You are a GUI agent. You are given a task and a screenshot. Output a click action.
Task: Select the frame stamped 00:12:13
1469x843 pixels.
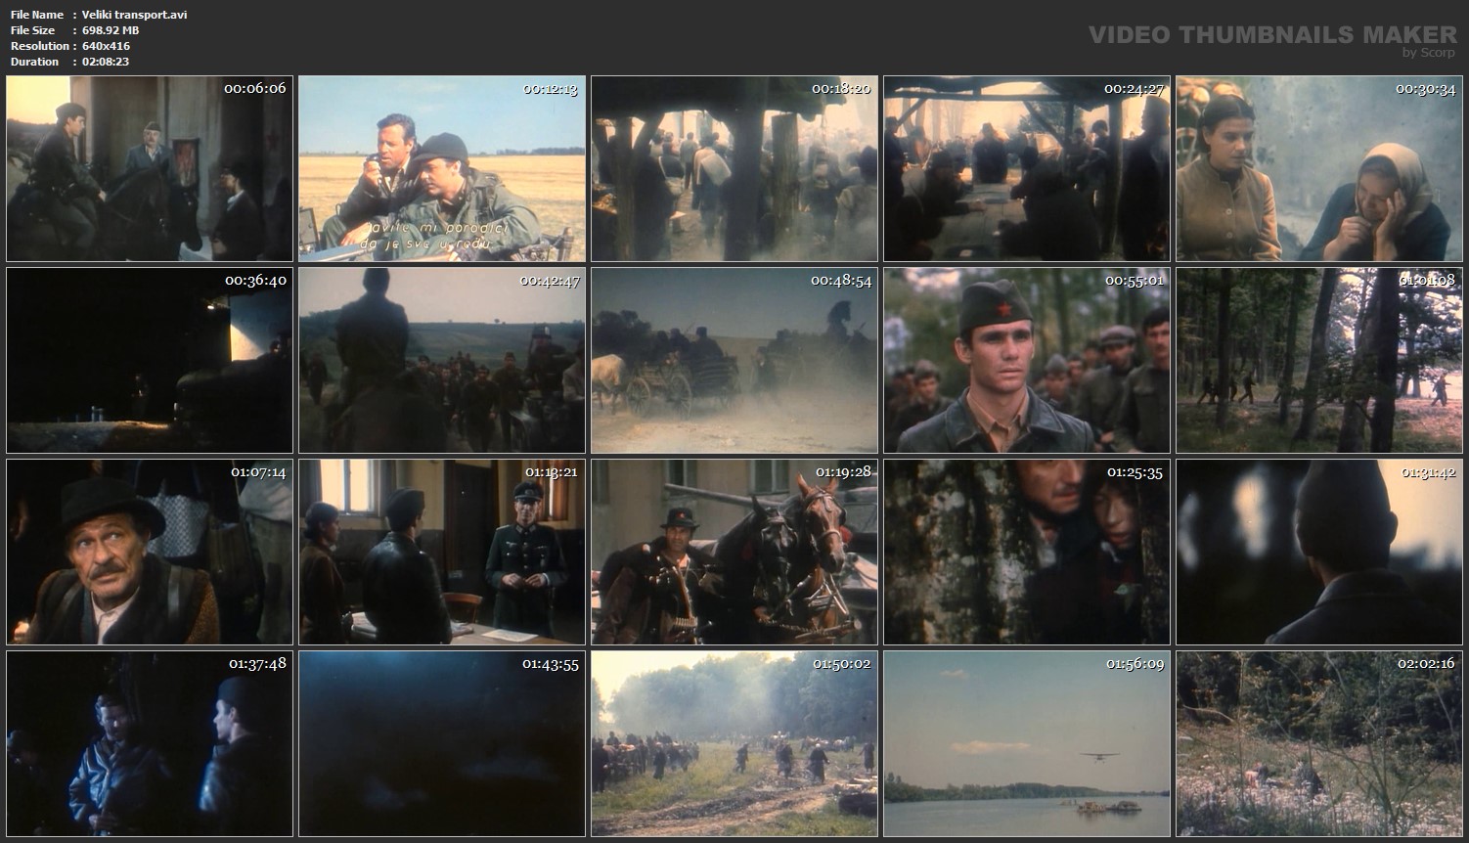pyautogui.click(x=442, y=168)
